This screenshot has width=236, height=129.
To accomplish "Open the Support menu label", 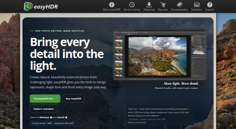I will pos(210,10).
